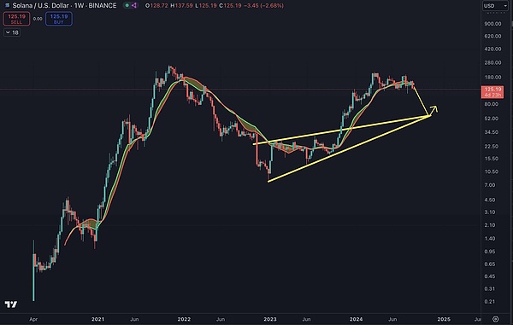This screenshot has height=325, width=513.
Task: Click the Solana symbol logo icon
Action: click(x=7, y=6)
